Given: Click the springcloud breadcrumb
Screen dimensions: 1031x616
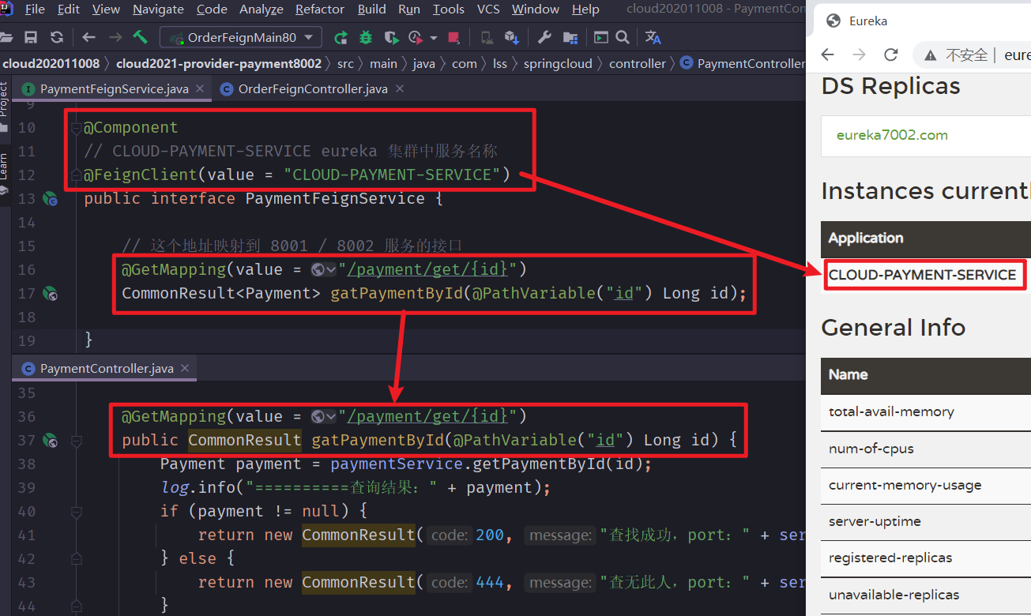Looking at the screenshot, I should coord(558,64).
